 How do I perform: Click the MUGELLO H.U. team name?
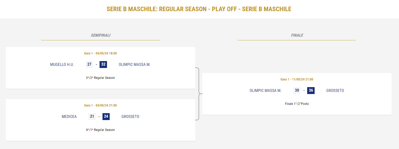[x=62, y=65]
